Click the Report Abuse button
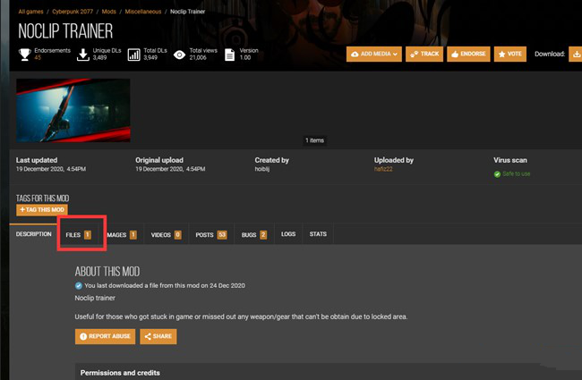Image resolution: width=582 pixels, height=380 pixels. point(105,336)
